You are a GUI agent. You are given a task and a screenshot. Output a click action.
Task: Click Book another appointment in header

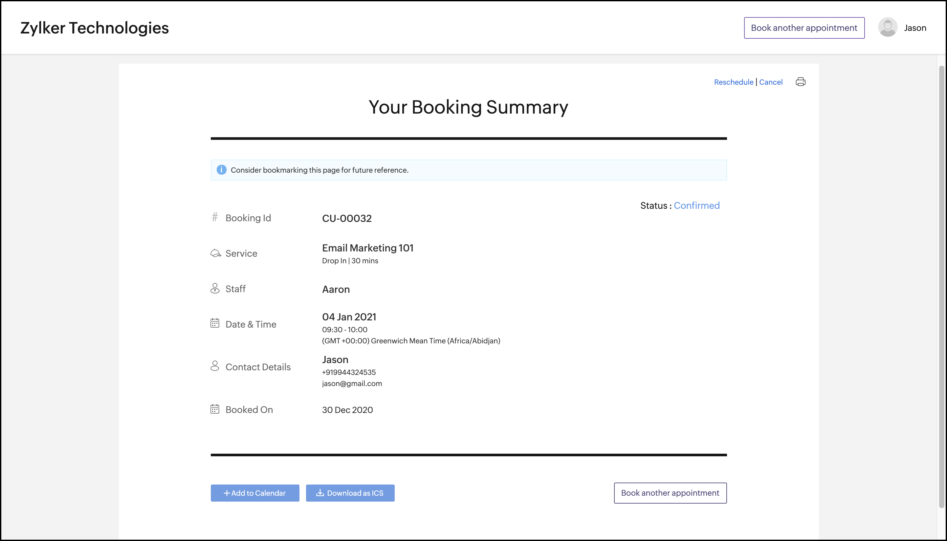[804, 28]
